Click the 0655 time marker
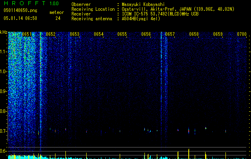The image size is (251, 159). coord(122,34)
